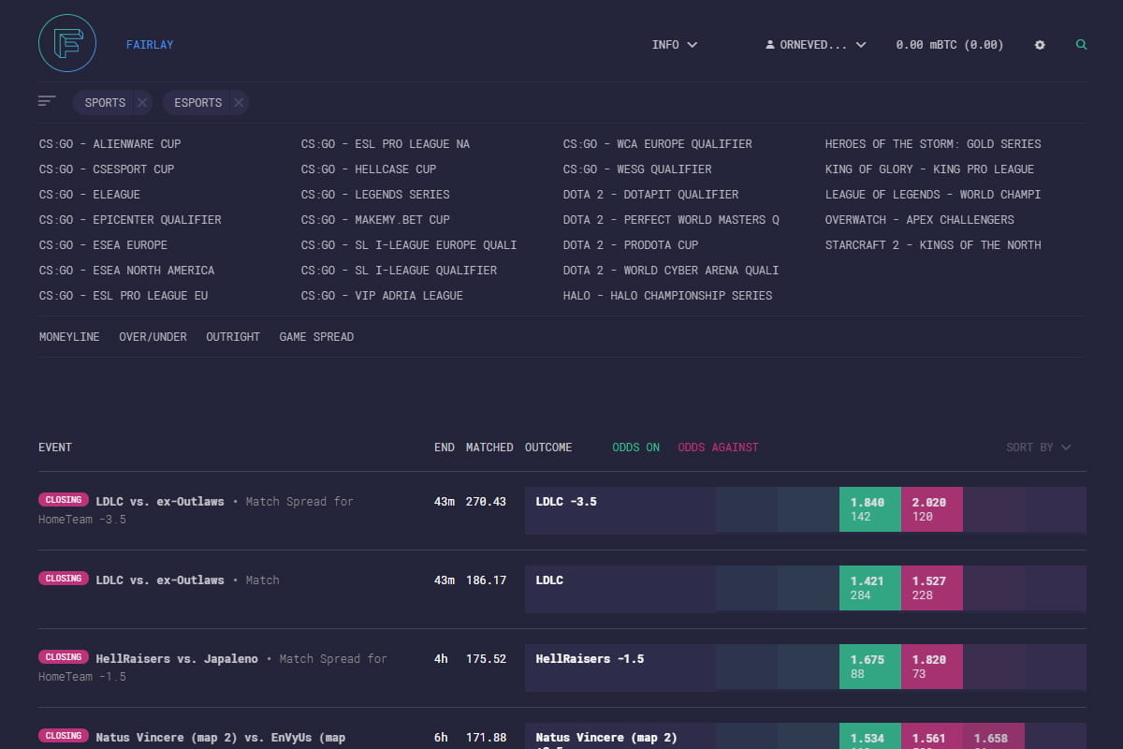The height and width of the screenshot is (749, 1123).
Task: Select the MONEYLINE tab
Action: (69, 337)
